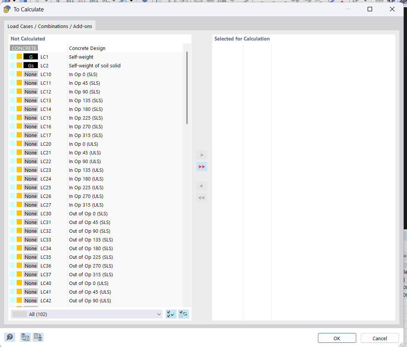Open the help icon at bottom left

pos(9,337)
